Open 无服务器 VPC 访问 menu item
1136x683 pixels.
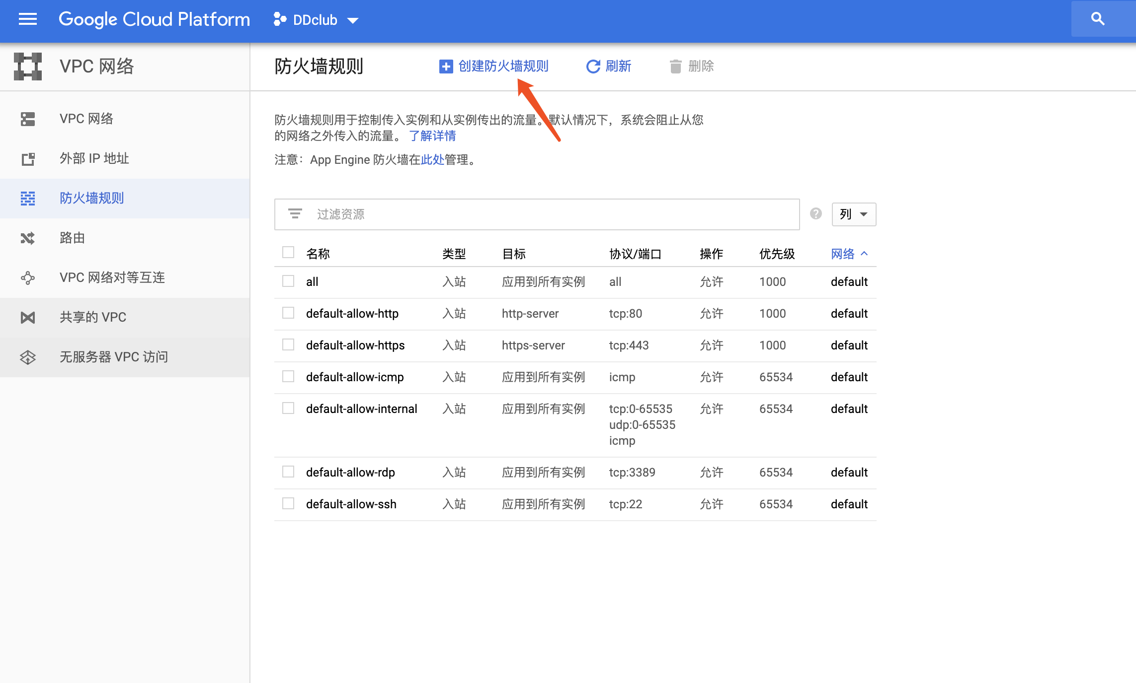tap(125, 357)
